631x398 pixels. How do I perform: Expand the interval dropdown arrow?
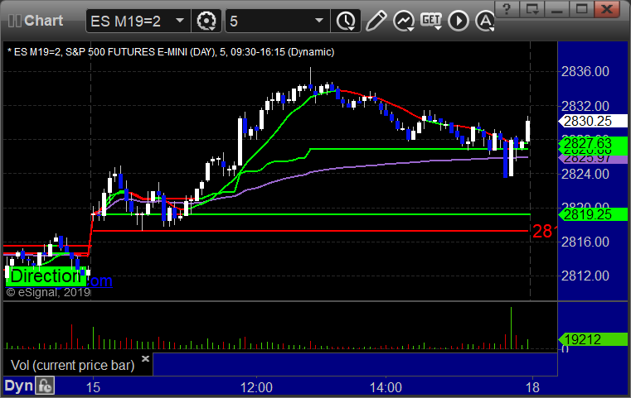click(x=318, y=21)
